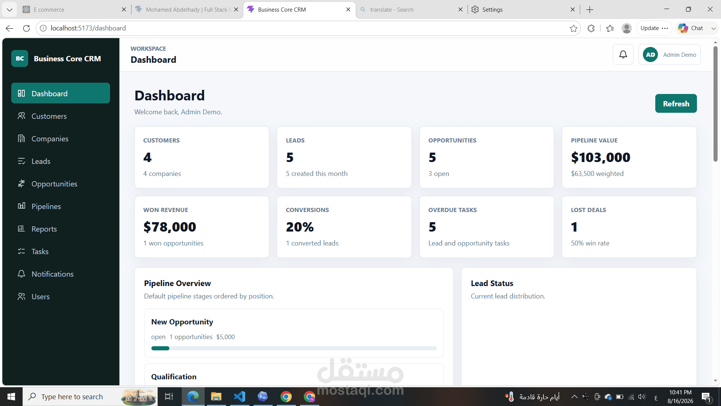Open Visual Studio Code from the taskbar

239,397
